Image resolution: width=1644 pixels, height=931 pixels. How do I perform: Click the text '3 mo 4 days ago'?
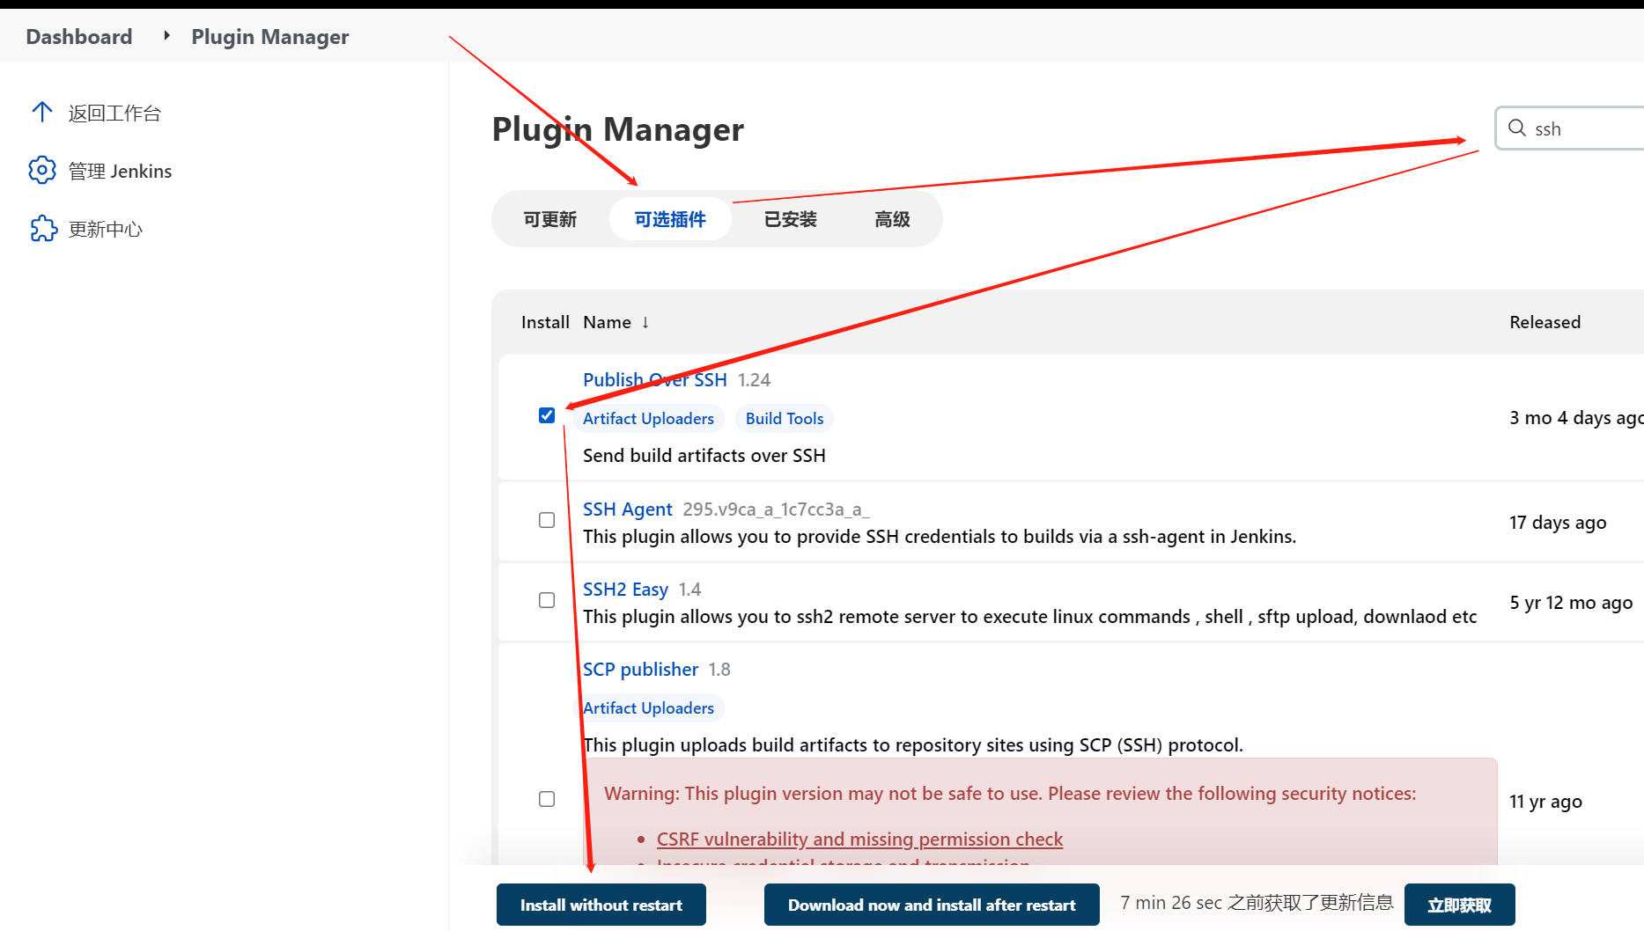pyautogui.click(x=1576, y=417)
